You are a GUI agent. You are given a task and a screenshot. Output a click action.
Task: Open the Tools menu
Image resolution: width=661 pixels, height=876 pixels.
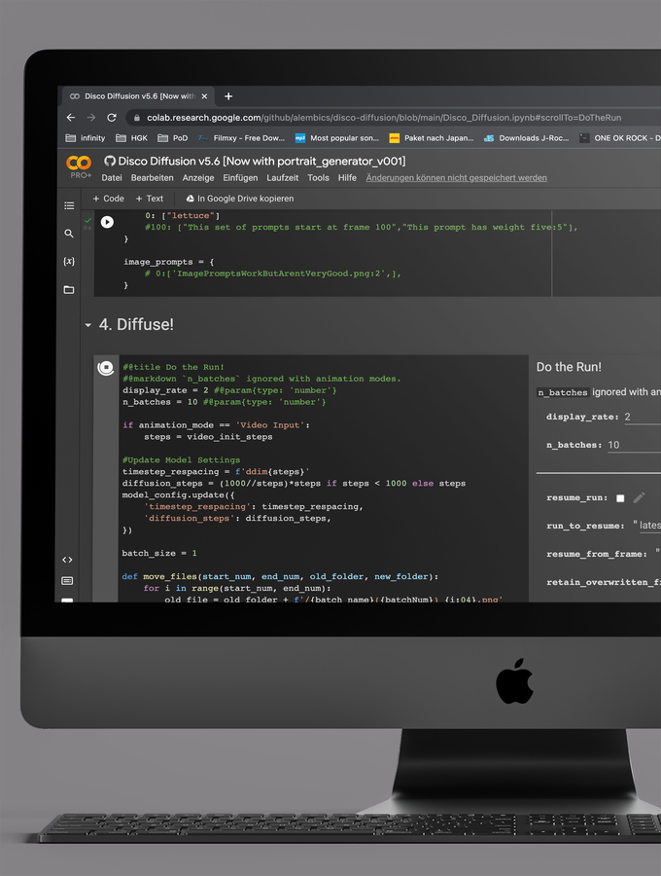[x=318, y=178]
